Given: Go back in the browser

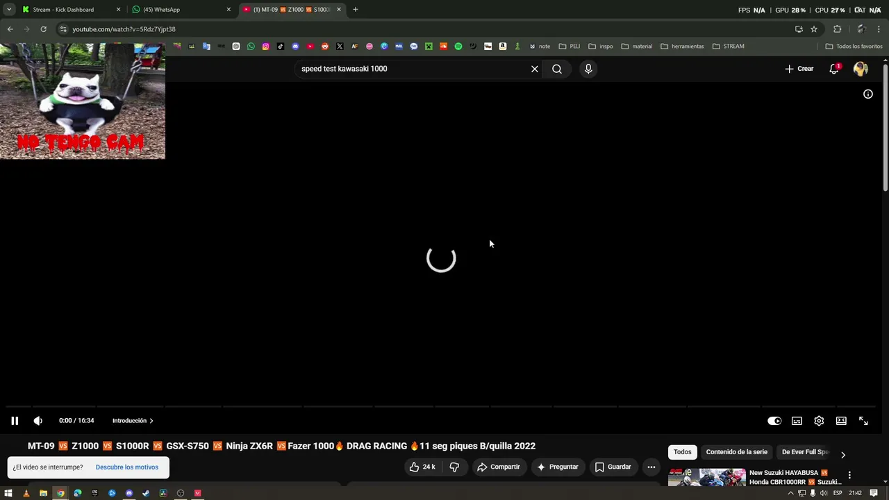Looking at the screenshot, I should tap(10, 29).
